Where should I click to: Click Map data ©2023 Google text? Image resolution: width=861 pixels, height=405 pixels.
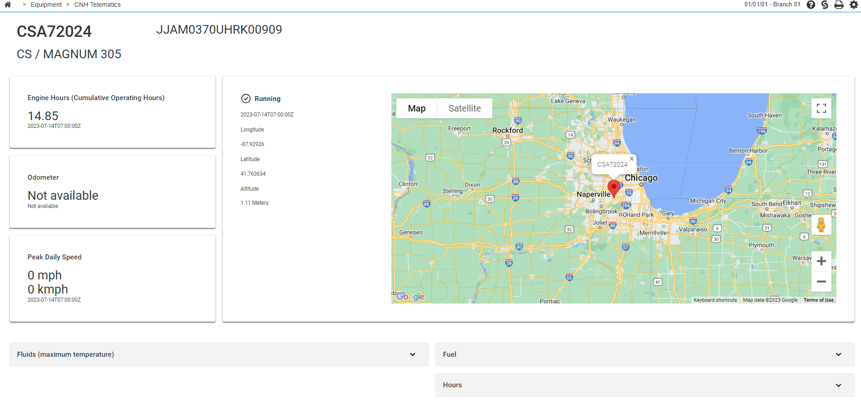point(770,300)
